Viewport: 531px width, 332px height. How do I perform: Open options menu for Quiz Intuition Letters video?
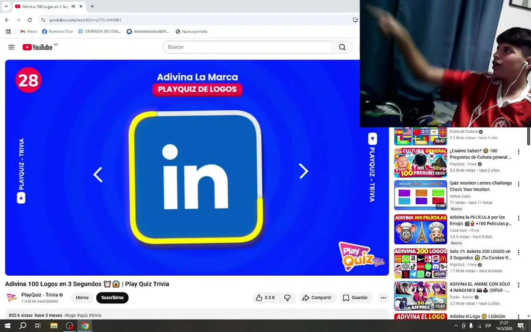click(519, 184)
